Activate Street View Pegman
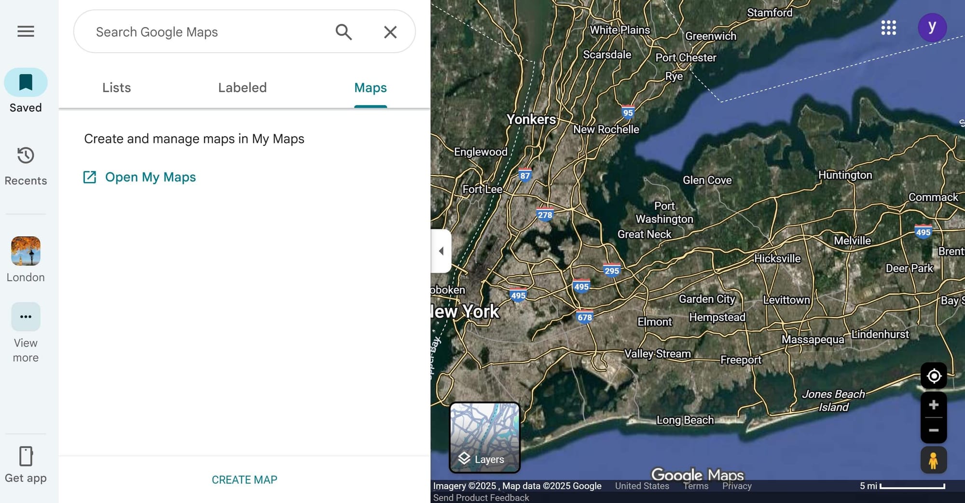This screenshot has width=965, height=503. click(933, 461)
